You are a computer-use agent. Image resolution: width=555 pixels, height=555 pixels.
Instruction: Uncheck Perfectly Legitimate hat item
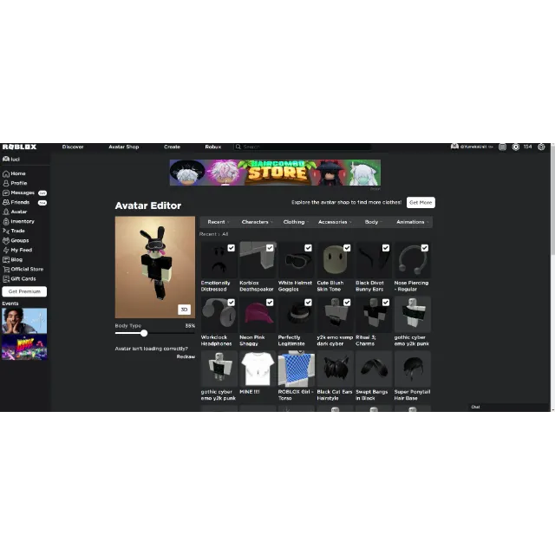tap(309, 303)
